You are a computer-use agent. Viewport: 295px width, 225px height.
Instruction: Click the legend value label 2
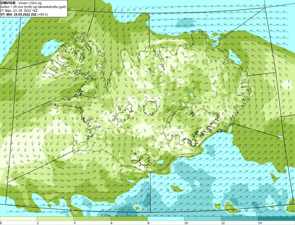coord(38,223)
